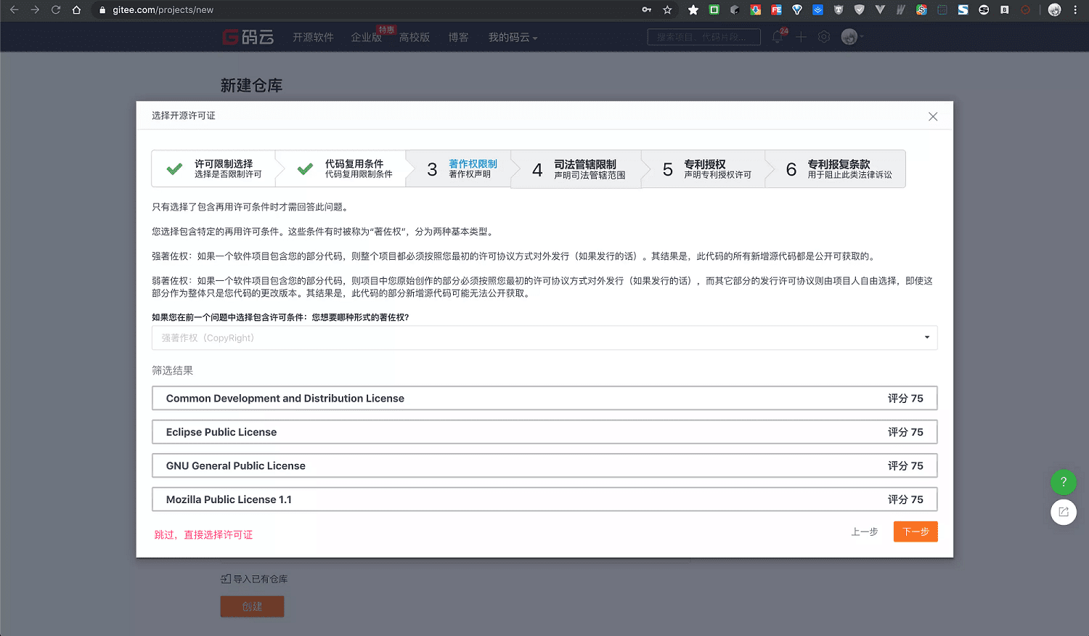Image resolution: width=1089 pixels, height=636 pixels.
Task: Open notifications via the bell icon
Action: (x=776, y=36)
